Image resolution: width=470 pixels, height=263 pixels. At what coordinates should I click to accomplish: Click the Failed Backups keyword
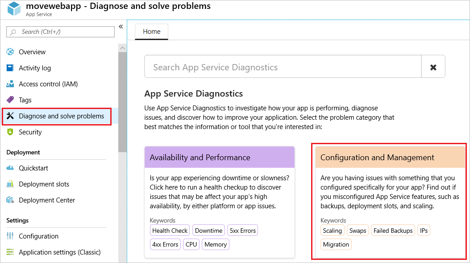pyautogui.click(x=393, y=230)
